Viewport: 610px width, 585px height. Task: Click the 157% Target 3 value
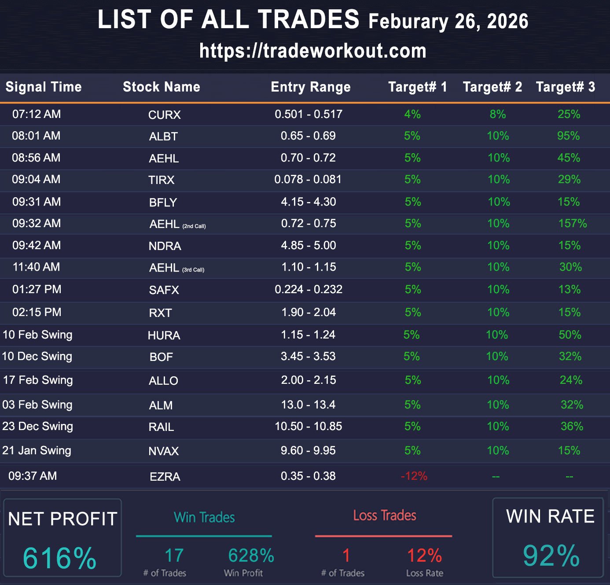572,224
